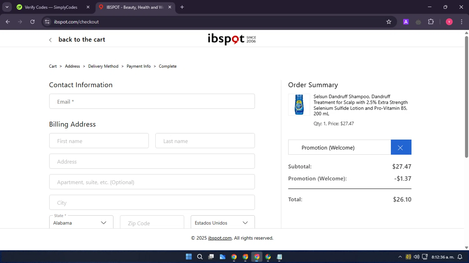Image resolution: width=469 pixels, height=263 pixels.
Task: Show hidden system tray icons
Action: click(x=400, y=257)
